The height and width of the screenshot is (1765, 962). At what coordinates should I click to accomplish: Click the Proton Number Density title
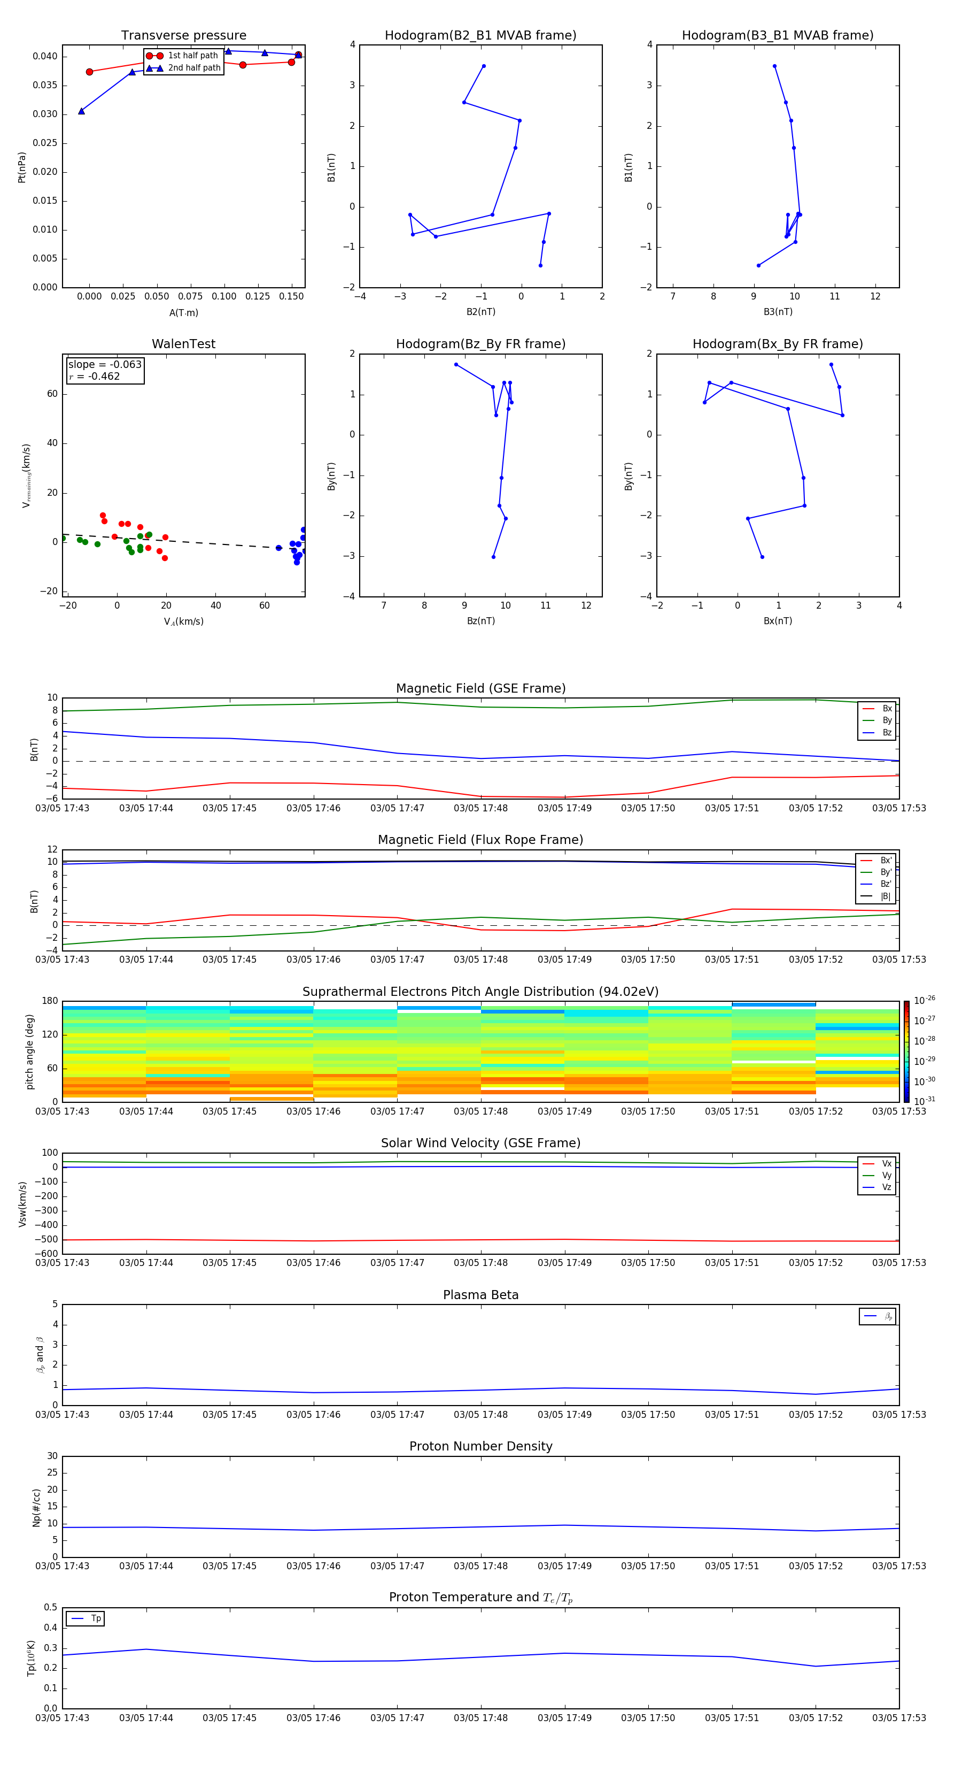tap(480, 1446)
